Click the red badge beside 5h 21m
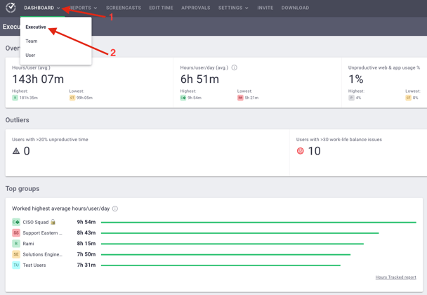The width and height of the screenshot is (427, 295). point(240,98)
